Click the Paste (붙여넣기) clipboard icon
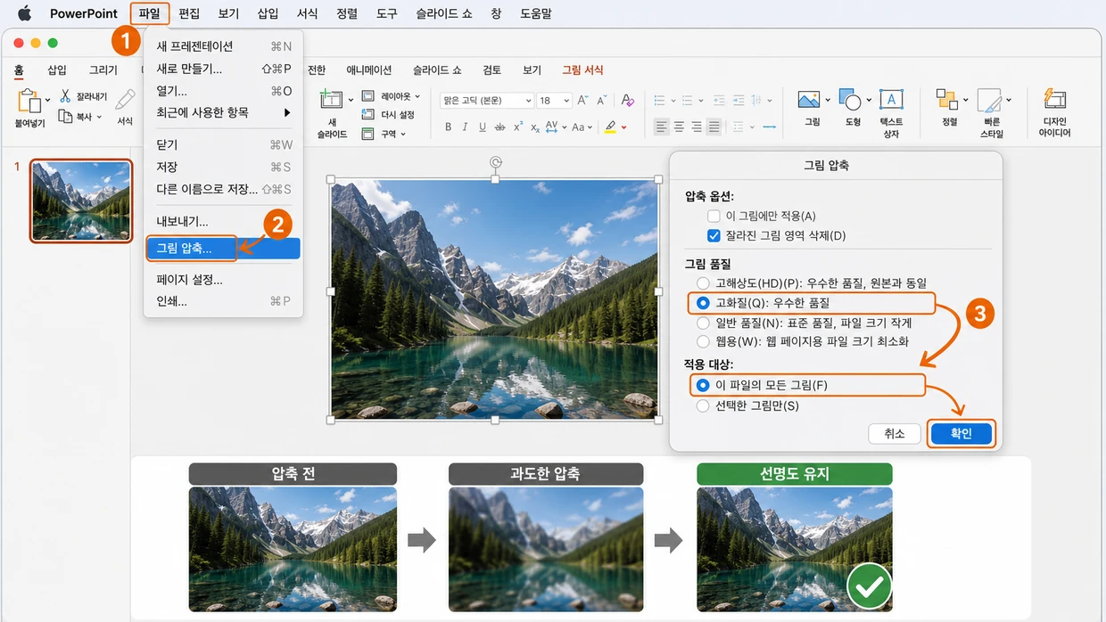 29,101
